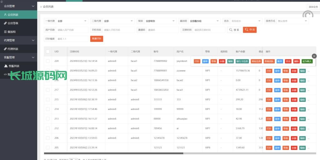Click the orange 导出 export button
Viewport: 320px width, 160px height.
(250, 30)
